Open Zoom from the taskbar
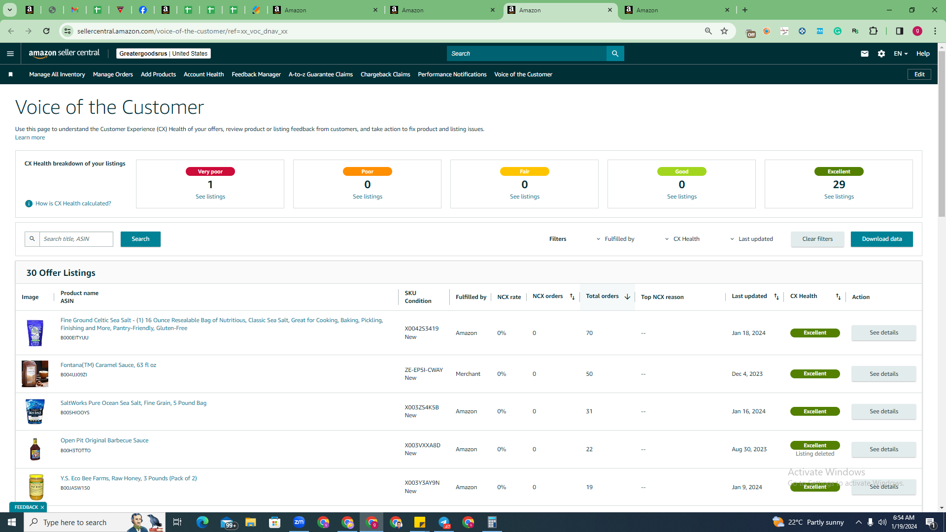 tap(299, 522)
